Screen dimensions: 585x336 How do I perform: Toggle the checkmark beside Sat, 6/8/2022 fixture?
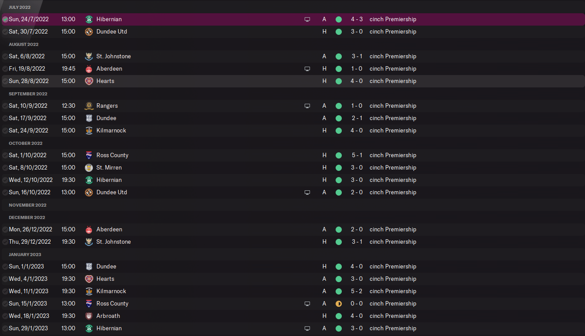click(5, 57)
